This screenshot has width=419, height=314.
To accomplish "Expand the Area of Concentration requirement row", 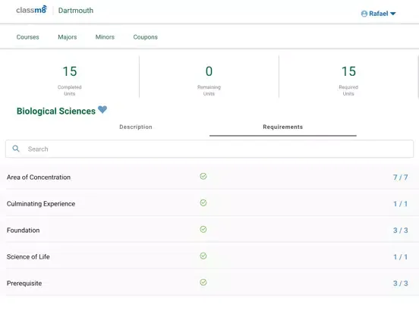I will pyautogui.click(x=207, y=177).
